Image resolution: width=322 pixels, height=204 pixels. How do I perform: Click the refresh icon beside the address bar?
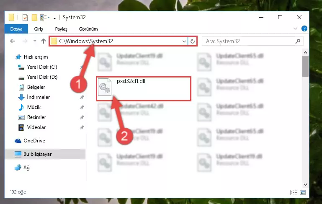[x=193, y=41]
